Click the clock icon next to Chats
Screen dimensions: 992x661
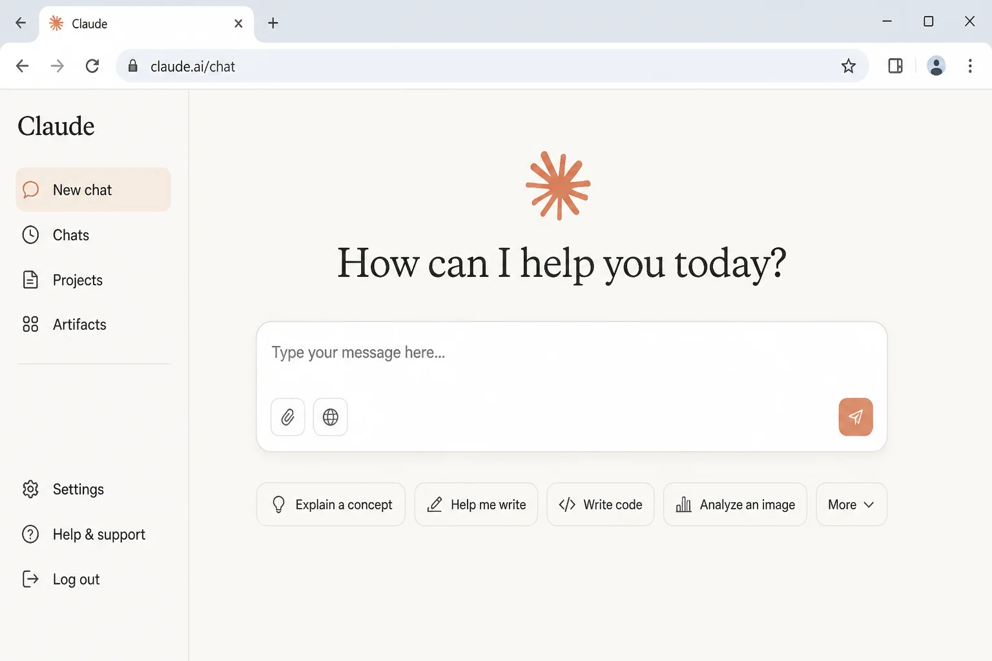30,235
